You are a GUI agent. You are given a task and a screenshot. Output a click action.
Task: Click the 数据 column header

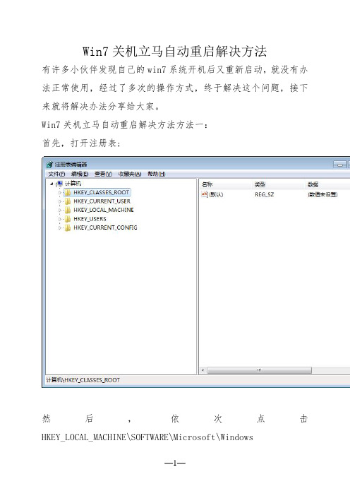(x=313, y=184)
